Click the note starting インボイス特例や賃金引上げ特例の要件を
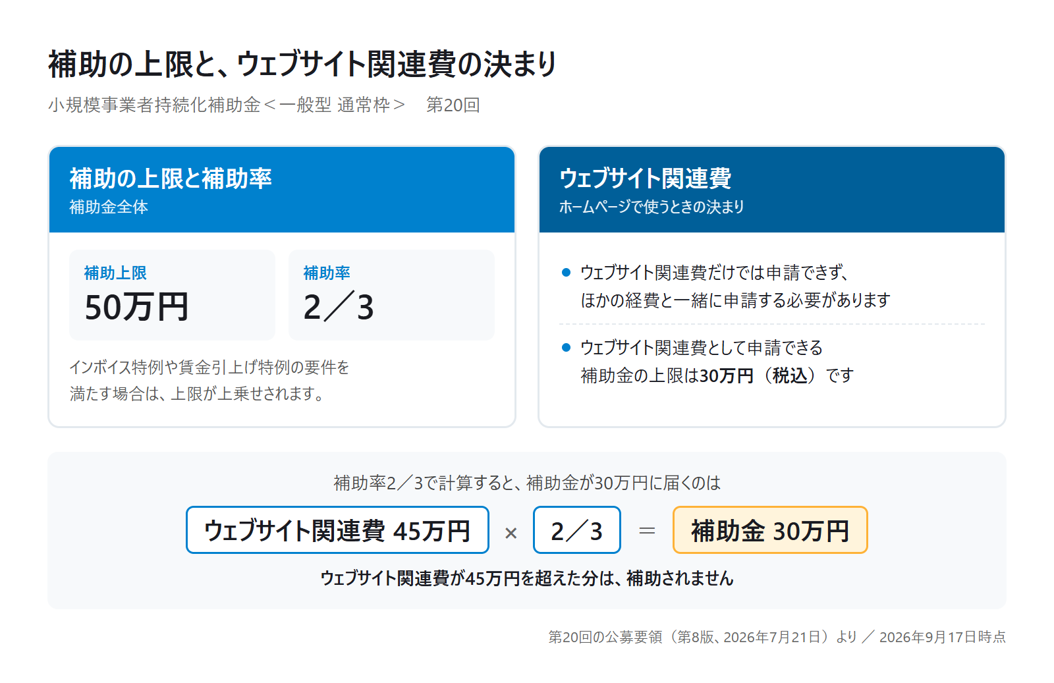The width and height of the screenshot is (1054, 683). pos(209,367)
